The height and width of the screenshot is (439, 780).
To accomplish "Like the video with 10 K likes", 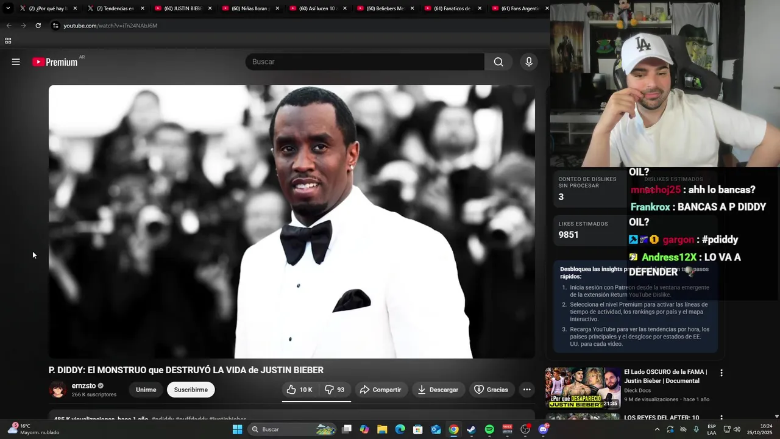I will (299, 390).
